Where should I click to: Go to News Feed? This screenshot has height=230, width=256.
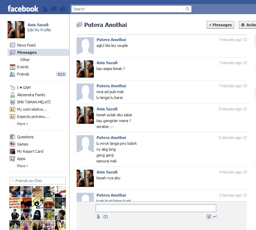tap(26, 45)
